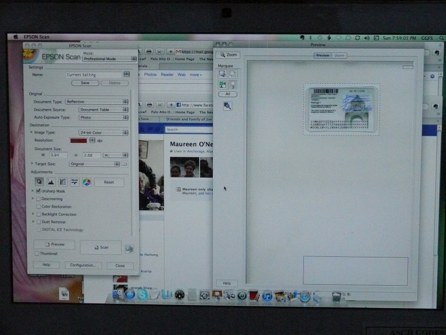Open the Color Palette tool
Image resolution: width=446 pixels, height=335 pixels.
(x=87, y=182)
